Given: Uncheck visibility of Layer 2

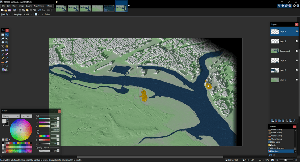Looking at the screenshot, I should 297,80.
